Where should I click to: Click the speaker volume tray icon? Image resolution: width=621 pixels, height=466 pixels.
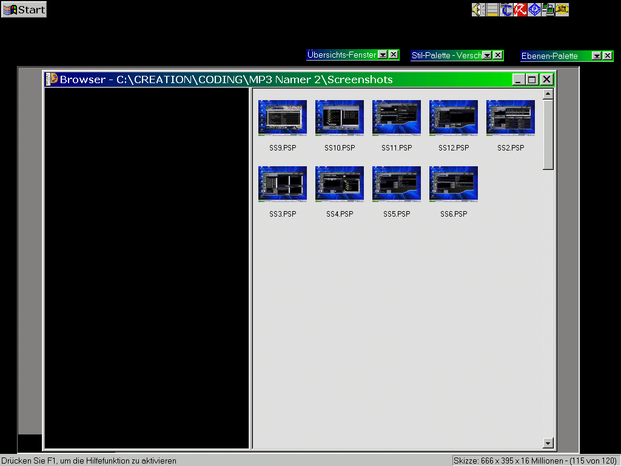pos(478,10)
